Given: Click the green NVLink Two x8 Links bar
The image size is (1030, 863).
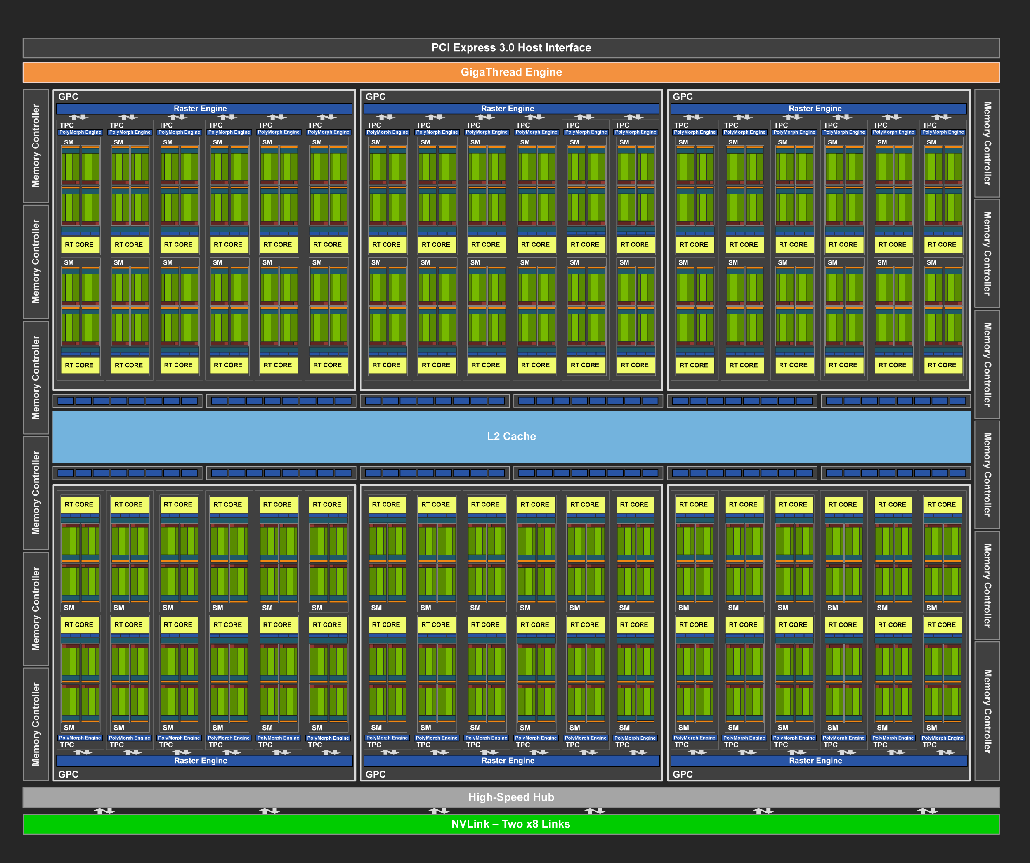Looking at the screenshot, I should [511, 824].
